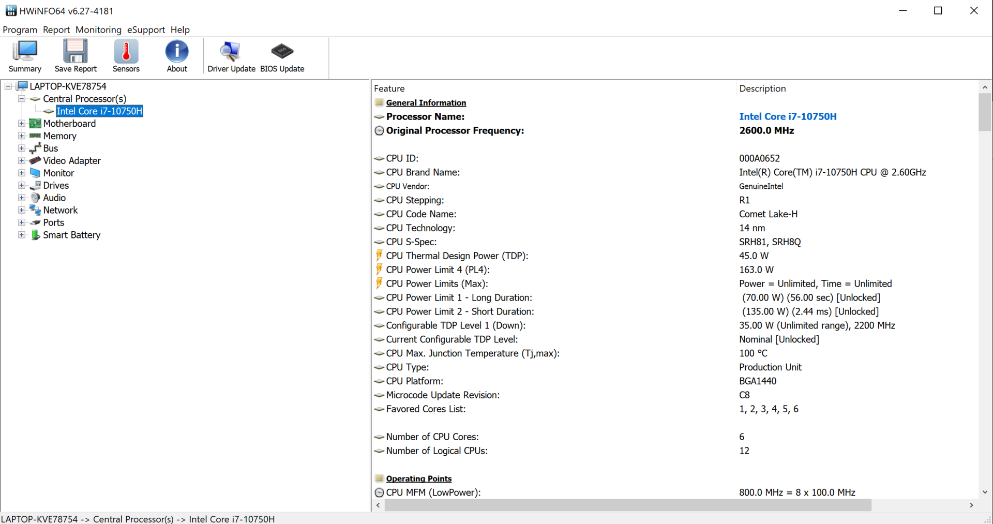This screenshot has width=993, height=524.
Task: Open the Report menu
Action: (56, 29)
